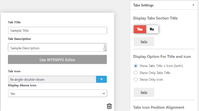Screen dimensions: 199x111
Task: Open help under Display Tabs Section Title
Action: point(144,41)
